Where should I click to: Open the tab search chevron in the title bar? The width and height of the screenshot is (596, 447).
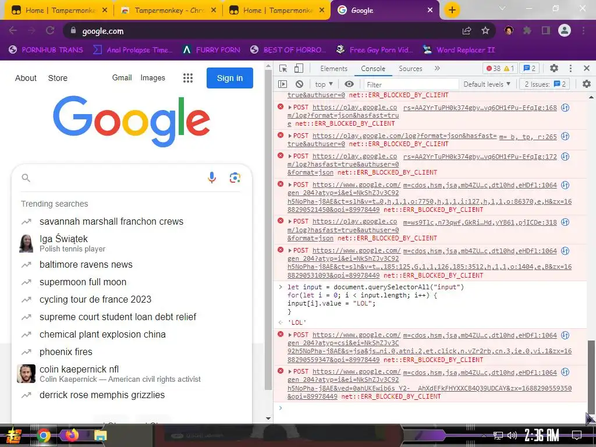coord(502,8)
